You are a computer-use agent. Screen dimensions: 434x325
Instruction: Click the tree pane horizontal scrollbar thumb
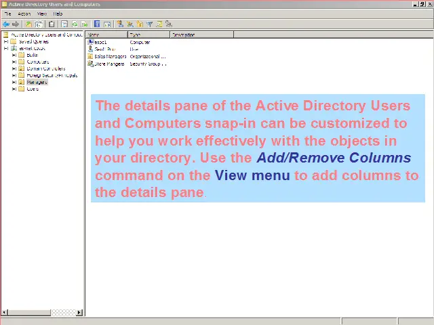click(29, 313)
